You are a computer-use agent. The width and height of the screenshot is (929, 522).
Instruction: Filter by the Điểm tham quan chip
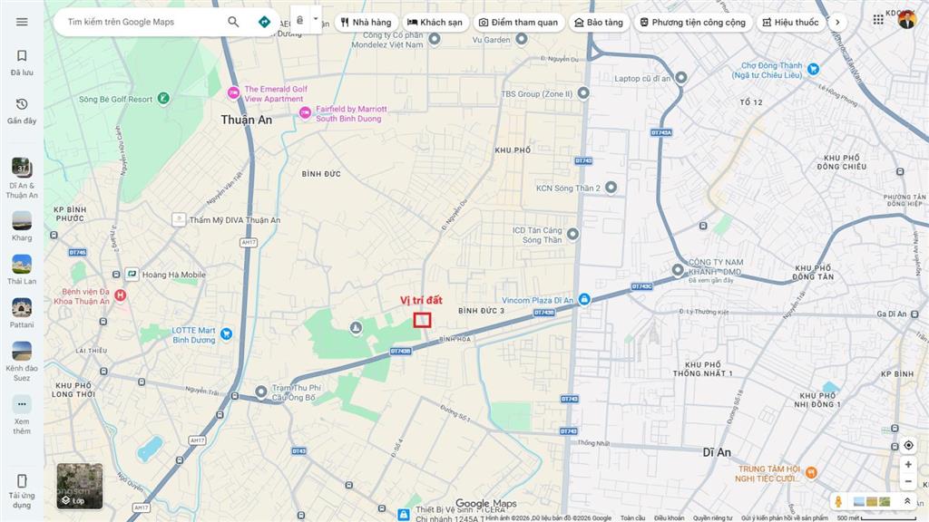pos(518,23)
